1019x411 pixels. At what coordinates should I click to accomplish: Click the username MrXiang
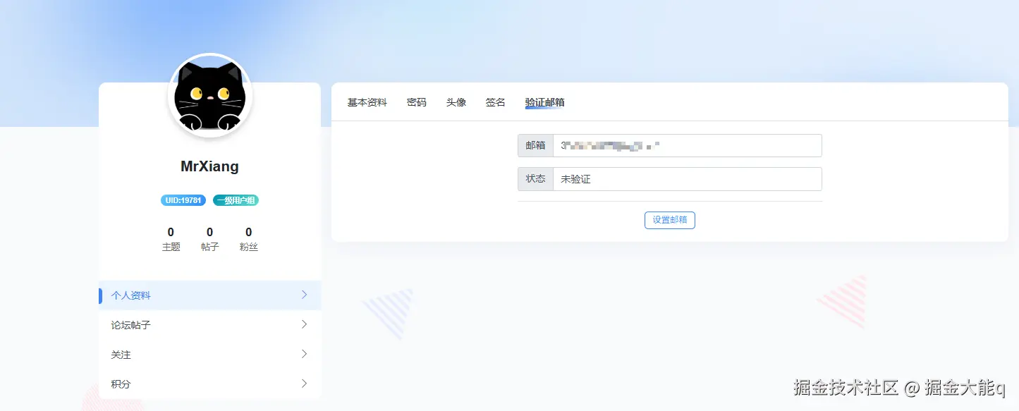coord(209,166)
